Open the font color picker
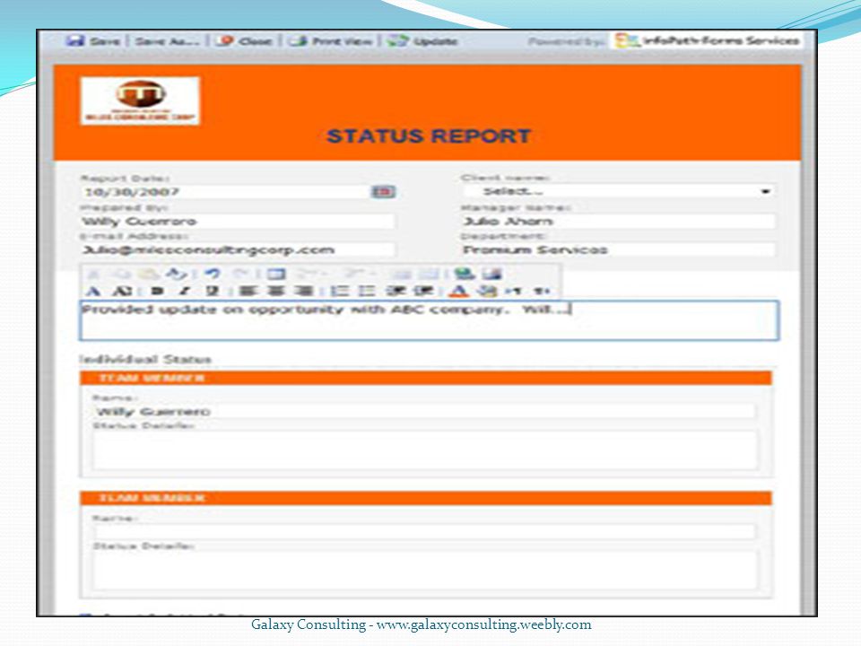The width and height of the screenshot is (861, 646). point(459,291)
